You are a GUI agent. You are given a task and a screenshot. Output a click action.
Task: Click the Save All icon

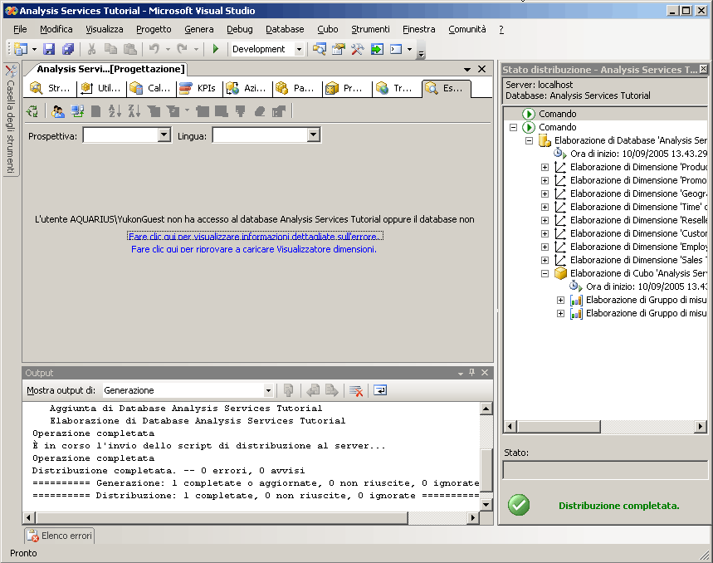coord(68,49)
